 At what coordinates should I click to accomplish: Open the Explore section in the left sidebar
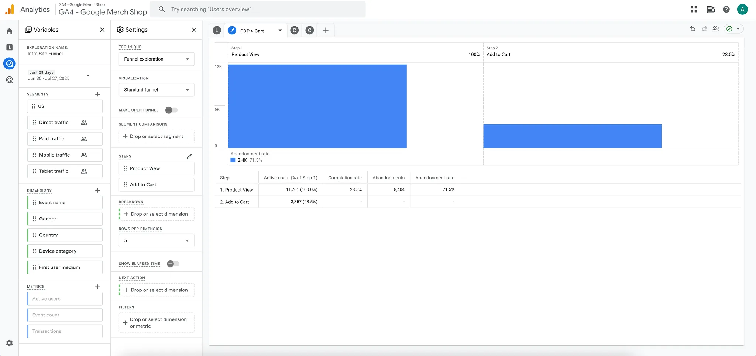9,64
